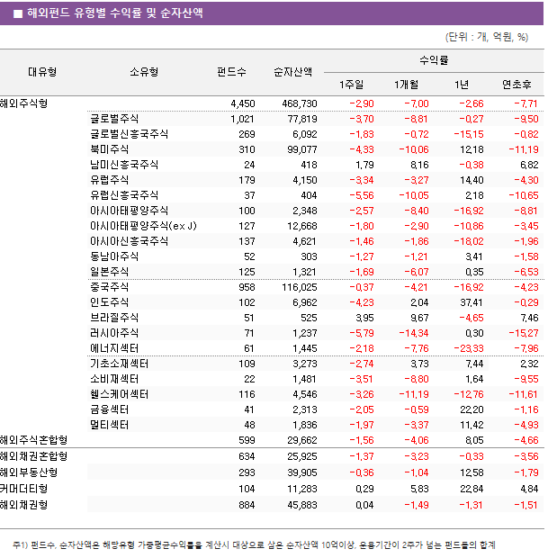This screenshot has width=548, height=558.
Task: Click the 남미신흥국주식 YTD return '6,82'
Action: pyautogui.click(x=529, y=165)
